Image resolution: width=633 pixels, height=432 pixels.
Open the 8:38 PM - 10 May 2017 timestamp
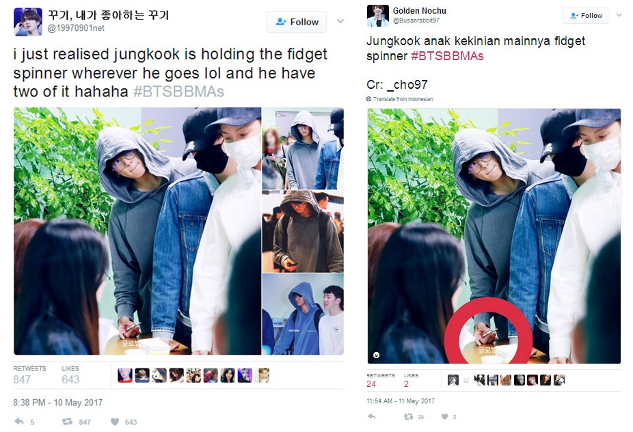pyautogui.click(x=57, y=403)
